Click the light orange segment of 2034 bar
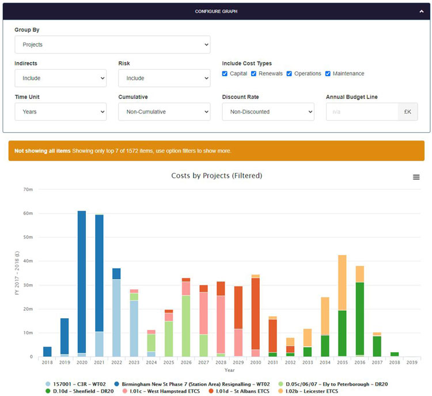The width and height of the screenshot is (432, 396). click(x=325, y=316)
